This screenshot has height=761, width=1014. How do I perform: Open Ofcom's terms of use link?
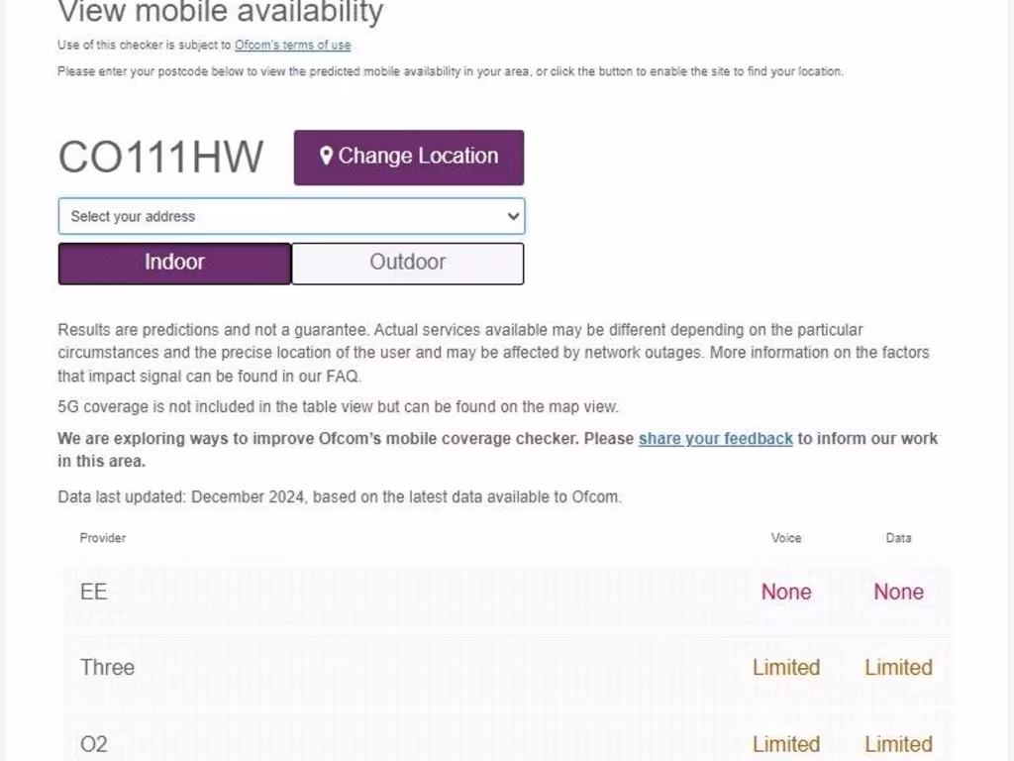292,45
